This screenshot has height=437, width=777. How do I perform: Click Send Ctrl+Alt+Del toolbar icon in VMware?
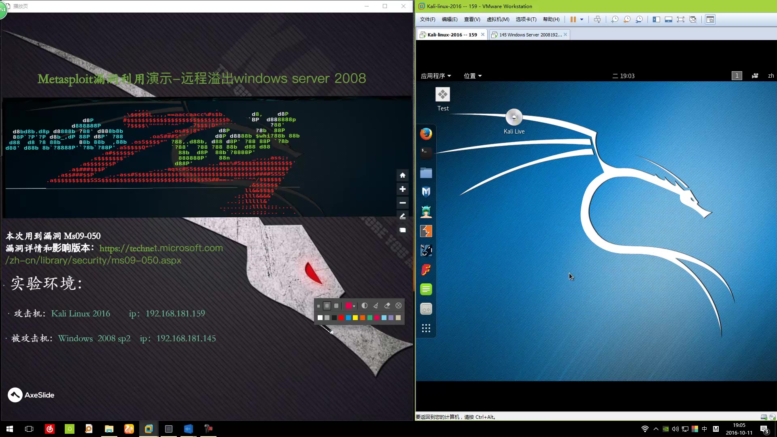coord(597,19)
